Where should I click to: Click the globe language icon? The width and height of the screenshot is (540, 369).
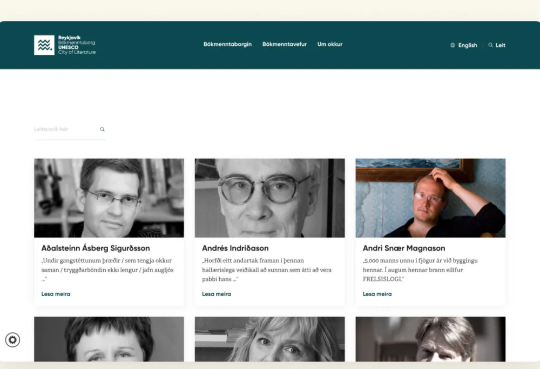click(453, 45)
